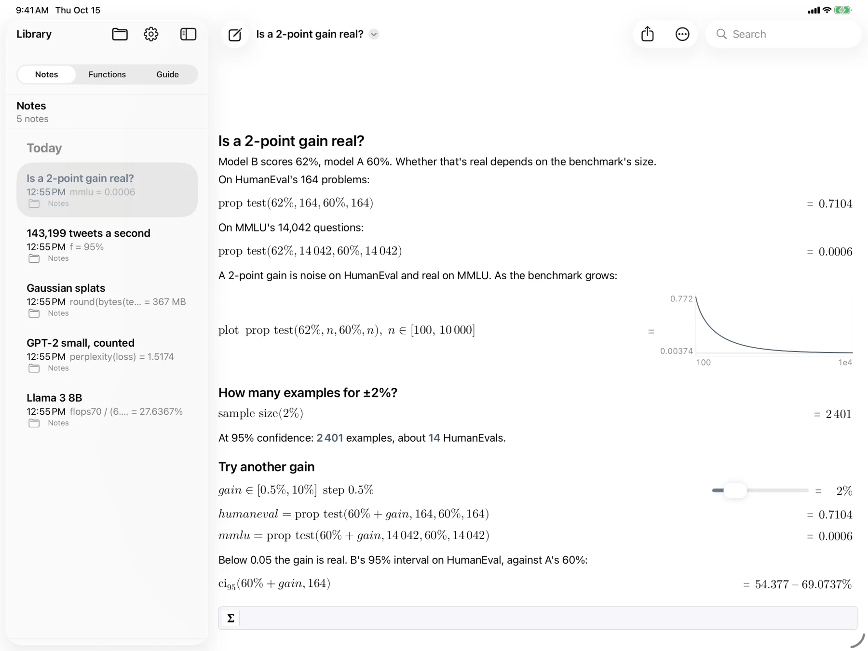
Task: Click the gain slider track right side
Action: (x=777, y=490)
